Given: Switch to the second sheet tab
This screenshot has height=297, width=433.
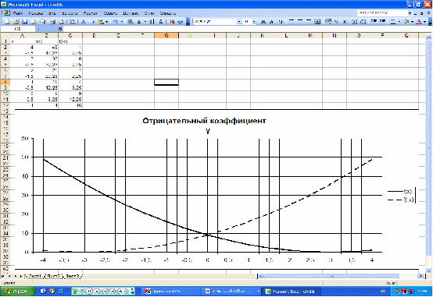Looking at the screenshot, I should [52, 275].
